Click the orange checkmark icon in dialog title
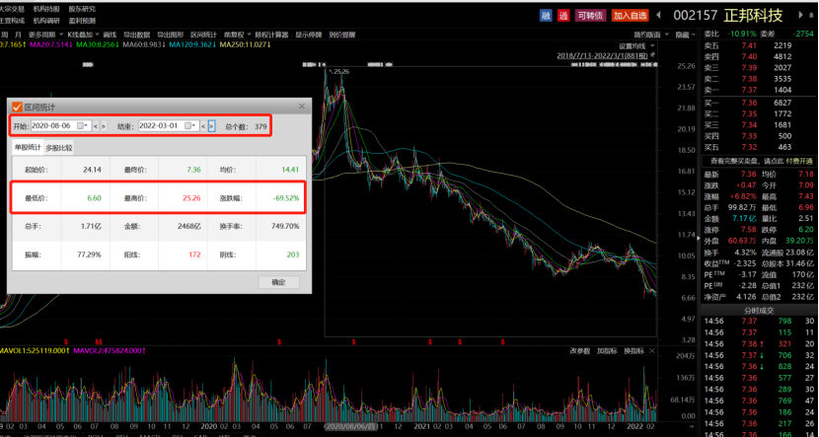Image resolution: width=819 pixels, height=437 pixels. pyautogui.click(x=17, y=108)
